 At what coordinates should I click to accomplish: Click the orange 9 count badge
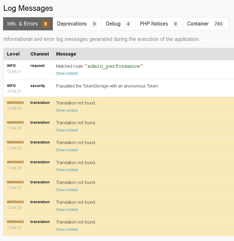click(45, 24)
